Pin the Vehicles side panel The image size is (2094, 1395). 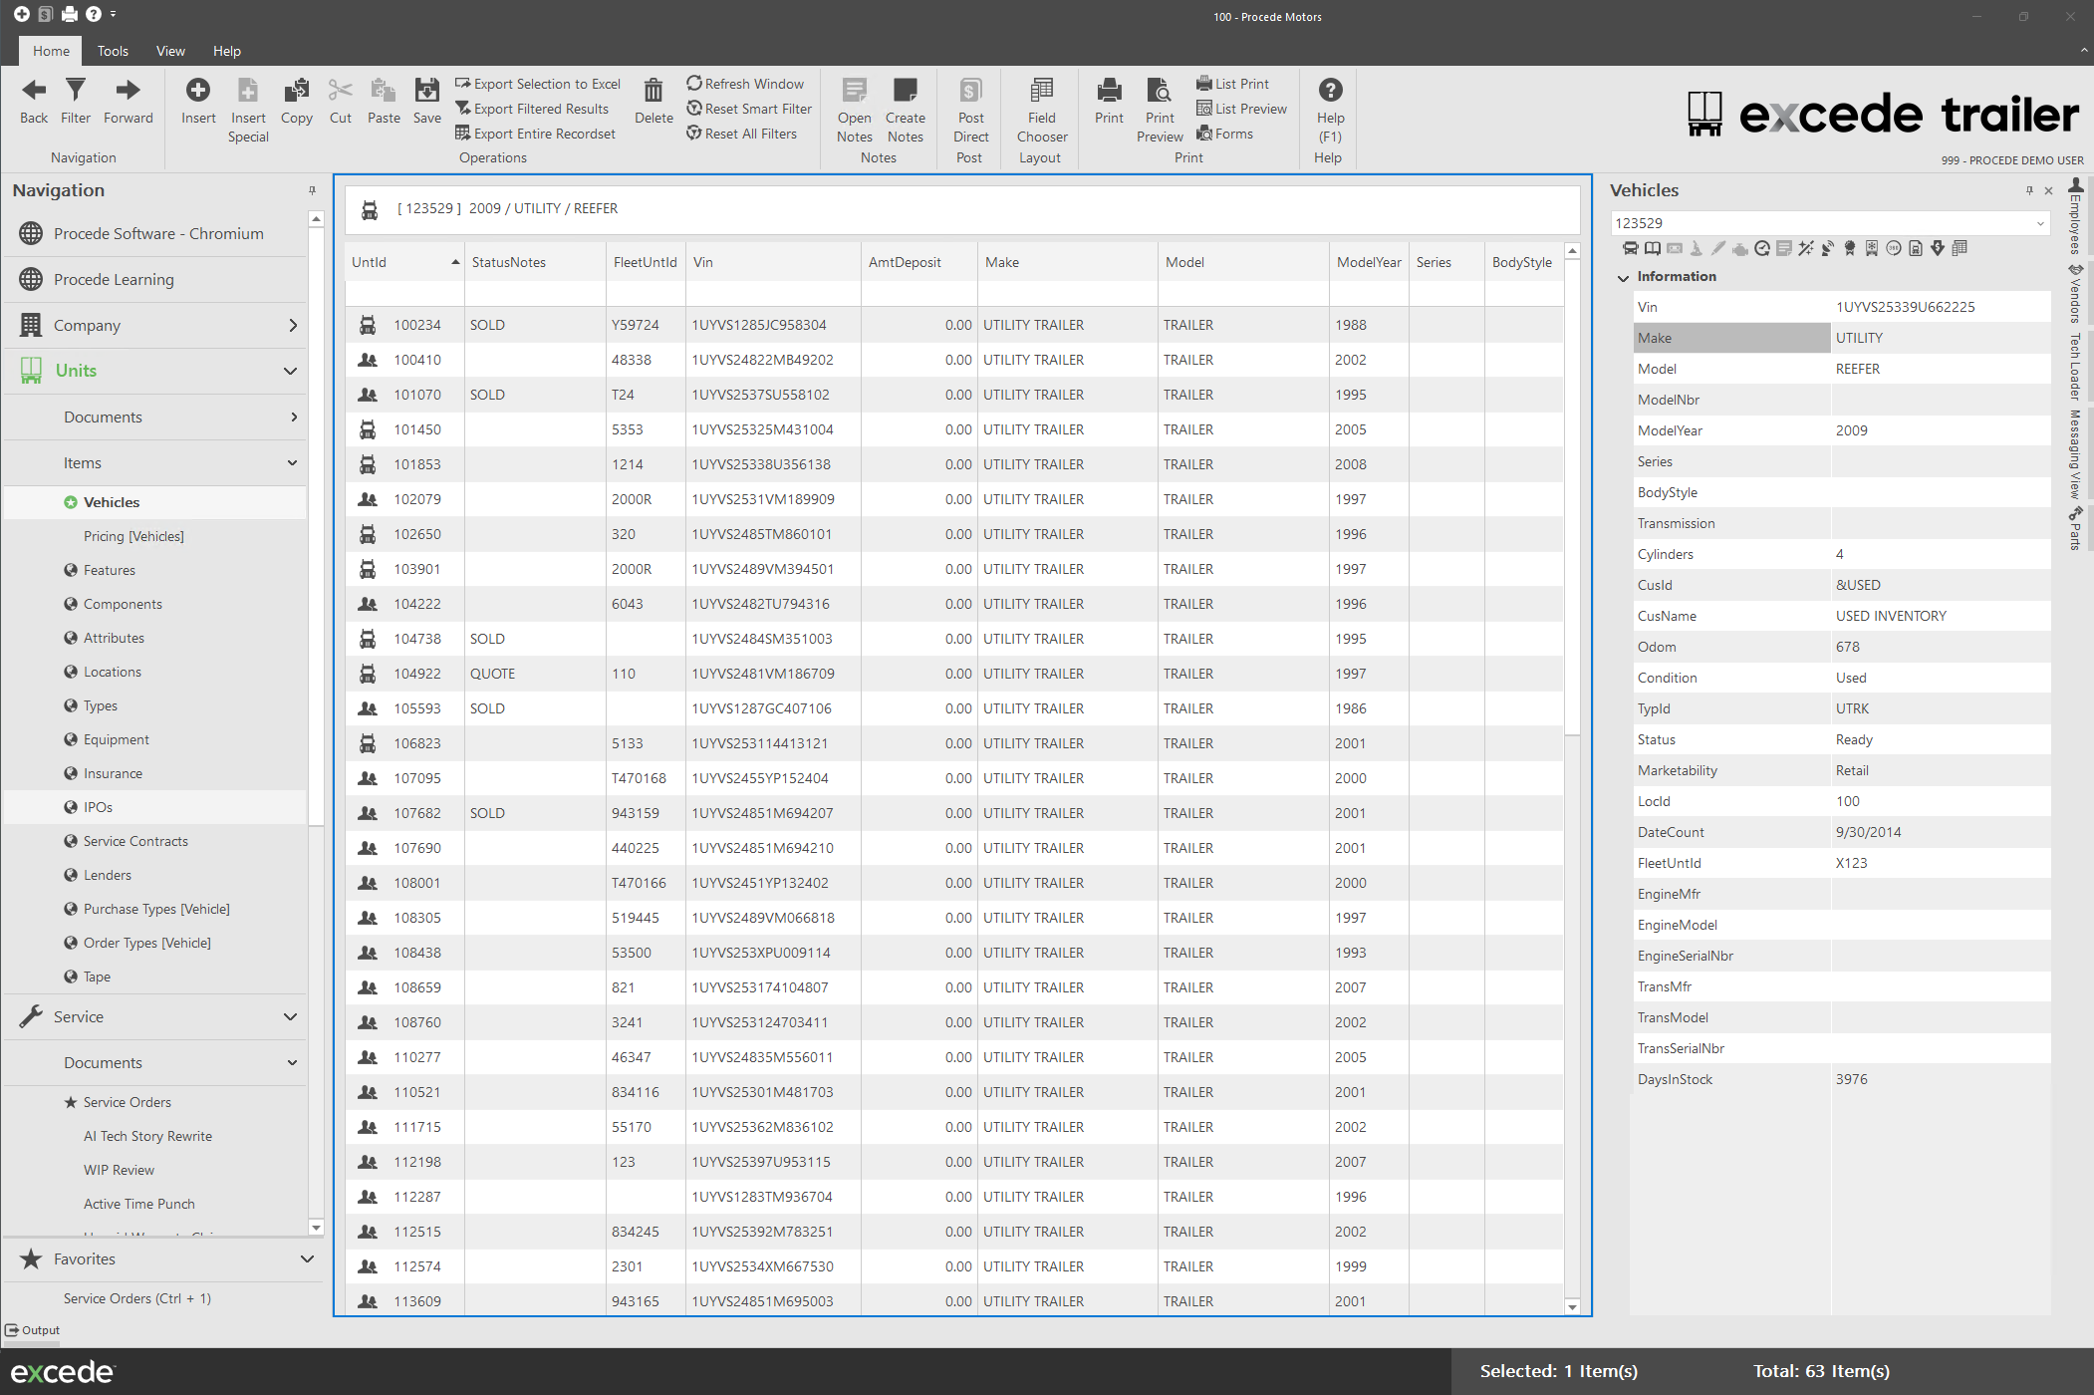coord(2029,190)
